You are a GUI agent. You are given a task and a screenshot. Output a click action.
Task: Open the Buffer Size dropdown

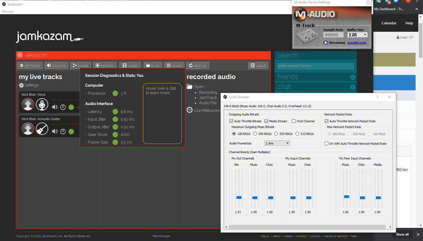[x=357, y=35]
